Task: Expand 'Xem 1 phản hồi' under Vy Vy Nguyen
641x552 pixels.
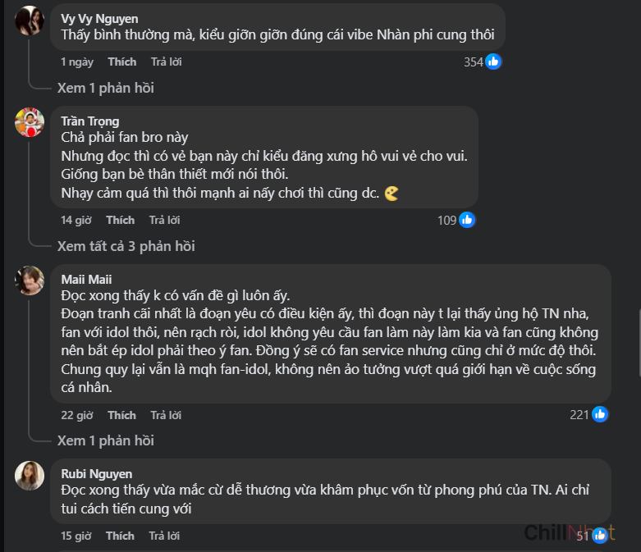Action: (105, 88)
